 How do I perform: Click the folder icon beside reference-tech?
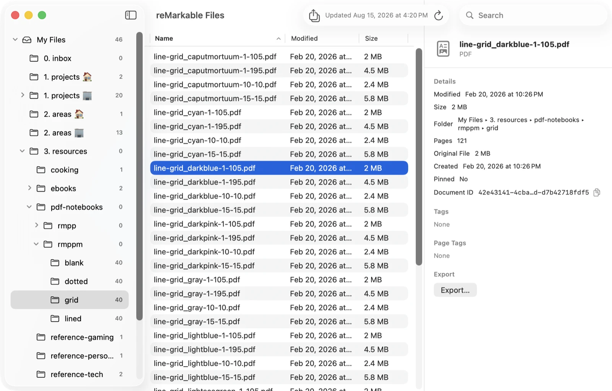pos(41,374)
